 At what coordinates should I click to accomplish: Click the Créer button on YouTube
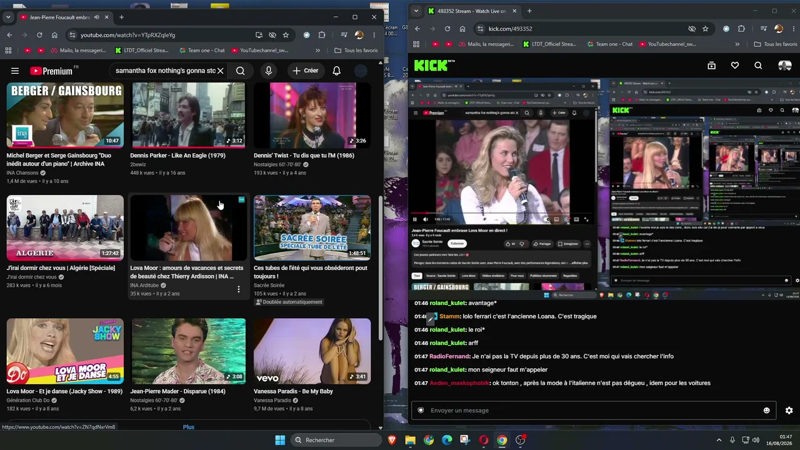pyautogui.click(x=305, y=71)
